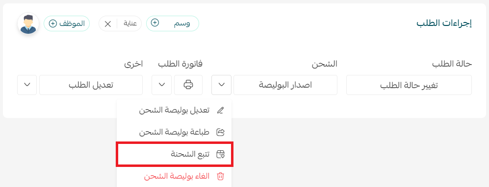The height and width of the screenshot is (187, 489).
Task: Add an employee via الموظف chip
Action: 67,23
